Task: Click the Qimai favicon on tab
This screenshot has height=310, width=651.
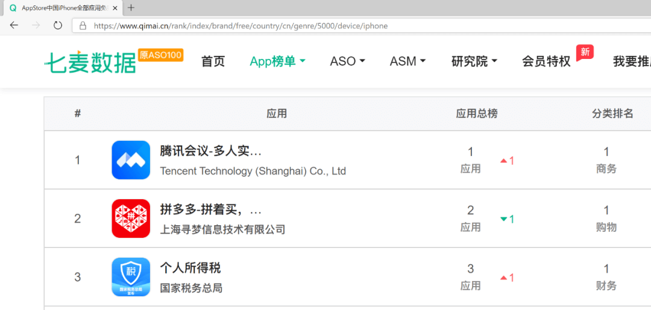Action: (x=13, y=8)
